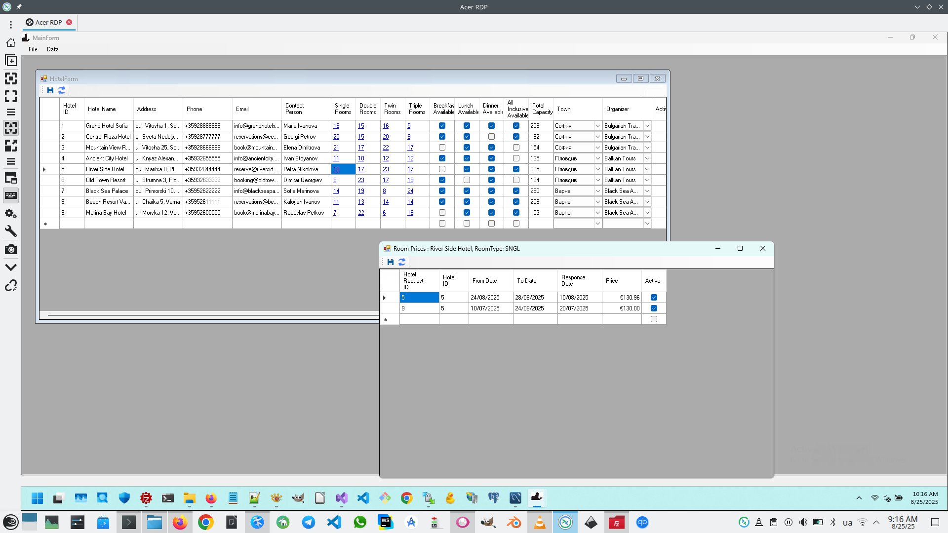Screen dimensions: 948x533
Task: Click the refresh icon in HotelForm toolbar
Action: click(62, 90)
